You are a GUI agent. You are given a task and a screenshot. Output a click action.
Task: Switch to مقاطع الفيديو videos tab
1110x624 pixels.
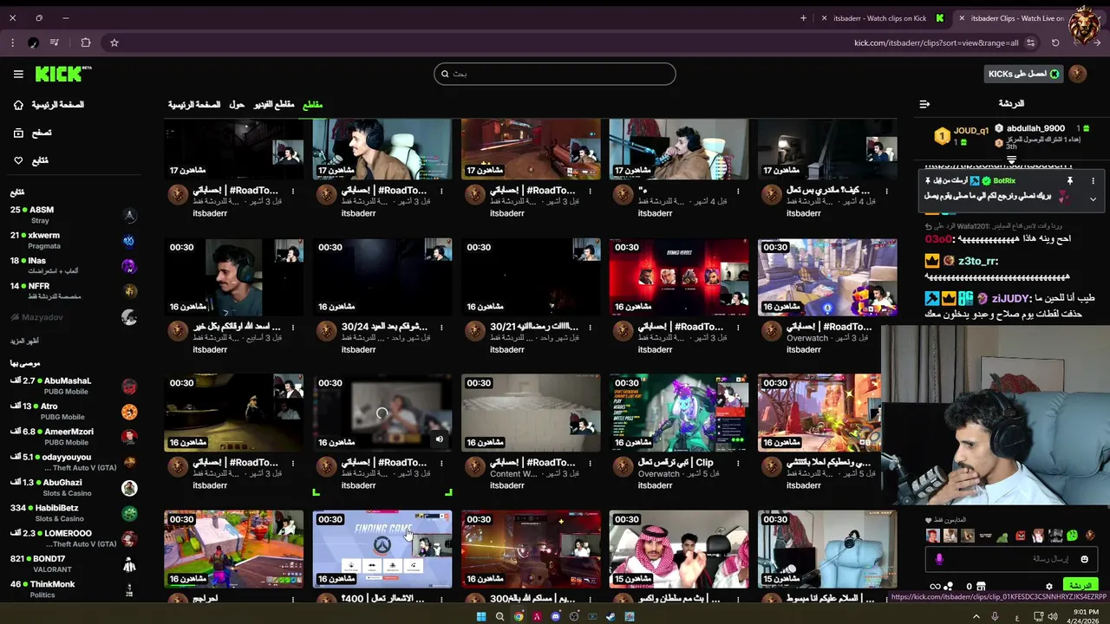pos(274,104)
